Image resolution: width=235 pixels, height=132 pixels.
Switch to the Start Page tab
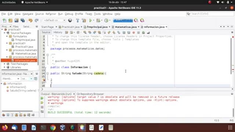pyautogui.click(x=47, y=27)
